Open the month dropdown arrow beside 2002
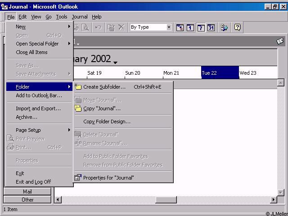This screenshot has height=216, width=288. pyautogui.click(x=115, y=63)
